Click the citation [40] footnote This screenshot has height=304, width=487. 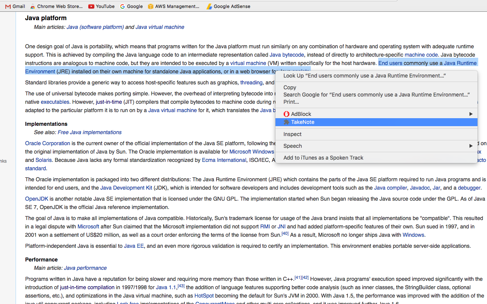(x=285, y=233)
